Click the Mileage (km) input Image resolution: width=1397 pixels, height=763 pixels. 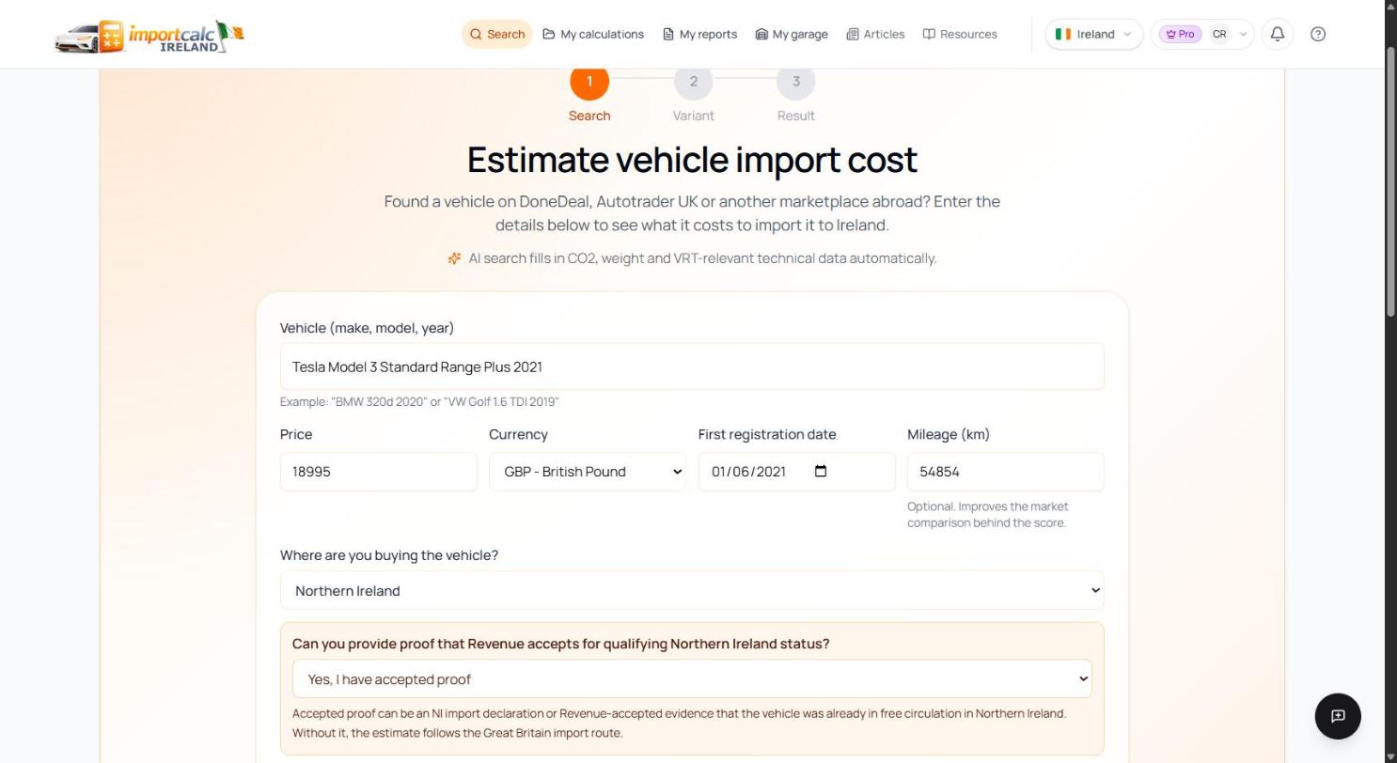1006,472
